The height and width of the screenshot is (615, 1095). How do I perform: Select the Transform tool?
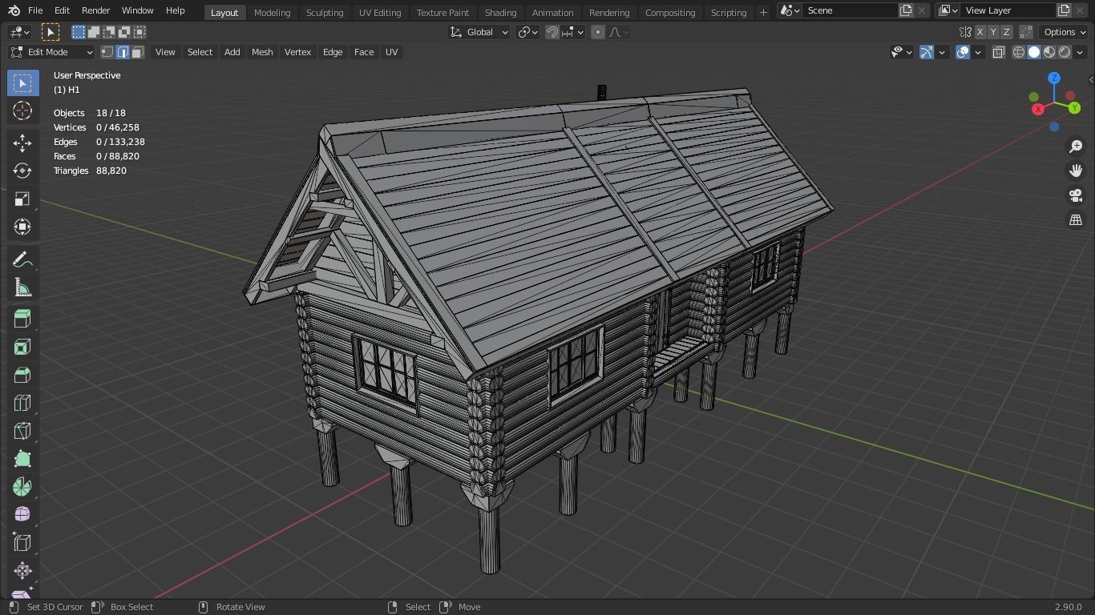(x=22, y=227)
